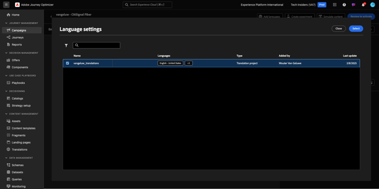Viewport: 379px width, 189px height.
Task: Click the Adobe logo icon
Action: pyautogui.click(x=17, y=5)
